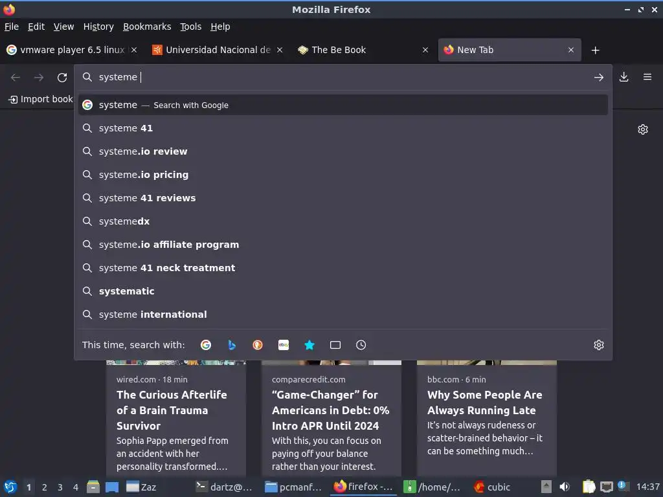663x497 pixels.
Task: Close the New Tab tab
Action: tap(571, 50)
